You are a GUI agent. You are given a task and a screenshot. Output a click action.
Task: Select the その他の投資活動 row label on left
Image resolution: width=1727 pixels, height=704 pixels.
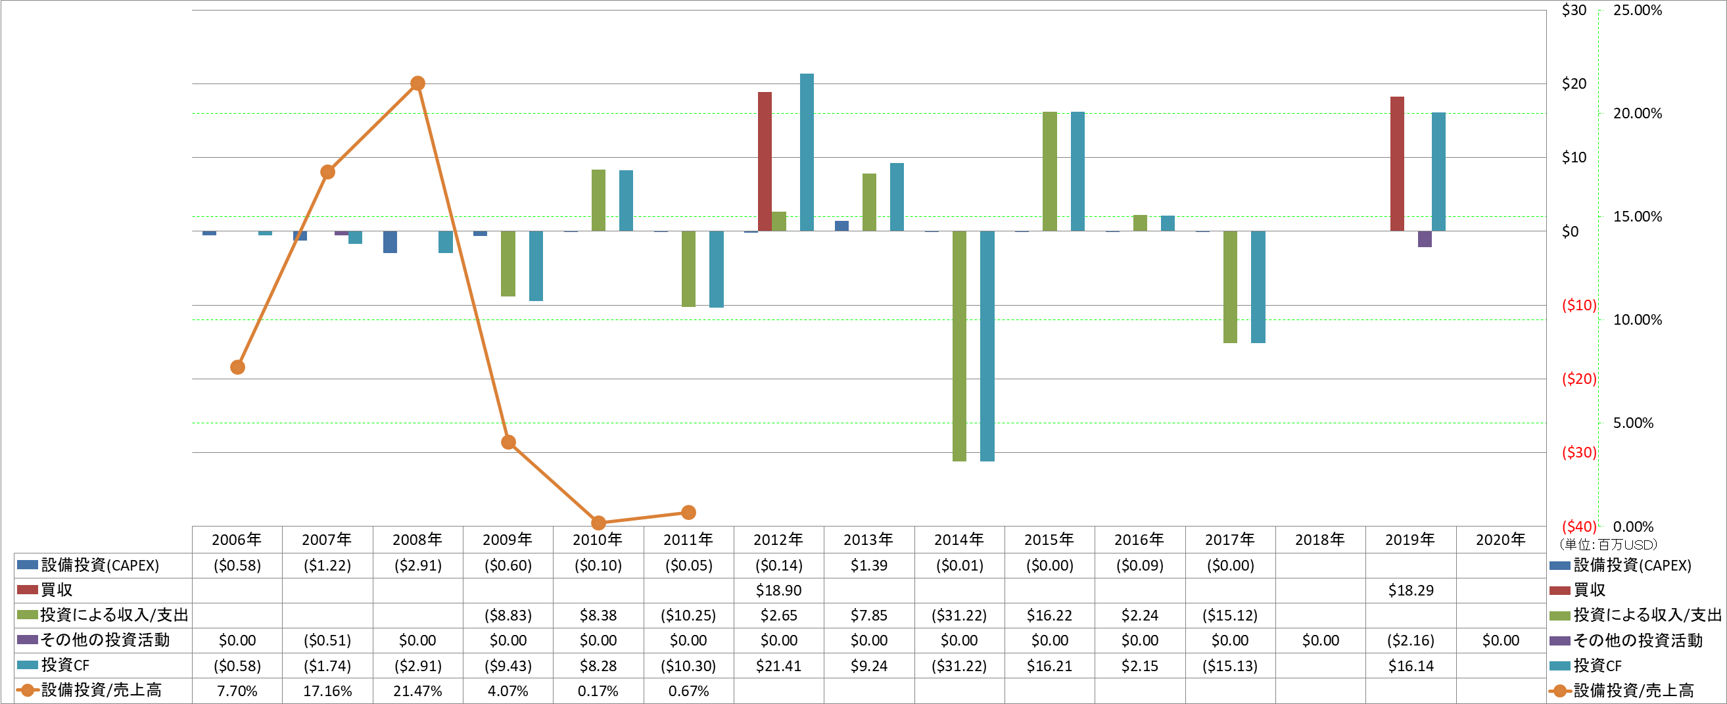[x=105, y=640]
